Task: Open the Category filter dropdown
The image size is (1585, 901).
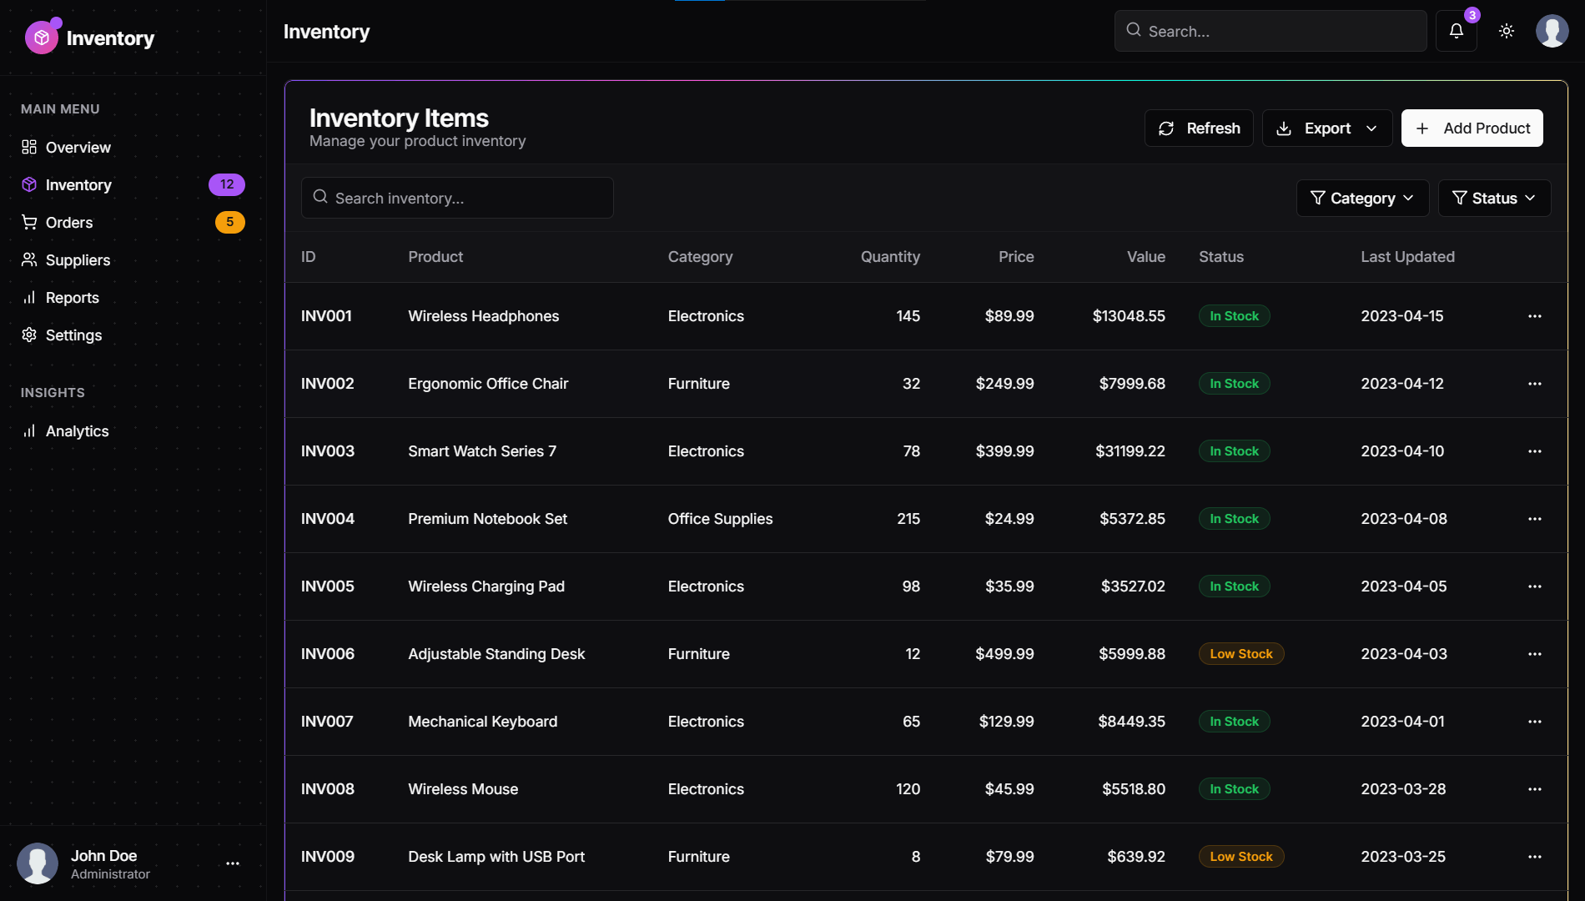Action: (x=1361, y=198)
